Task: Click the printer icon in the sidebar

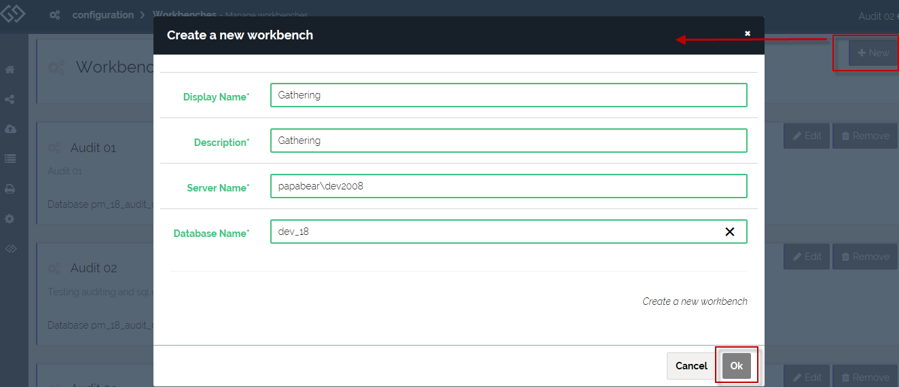Action: pyautogui.click(x=10, y=189)
